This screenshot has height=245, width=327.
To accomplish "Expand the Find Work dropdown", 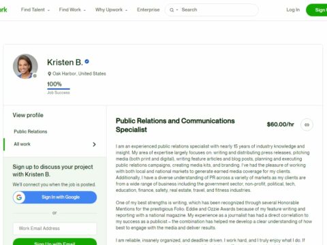I will point(72,10).
